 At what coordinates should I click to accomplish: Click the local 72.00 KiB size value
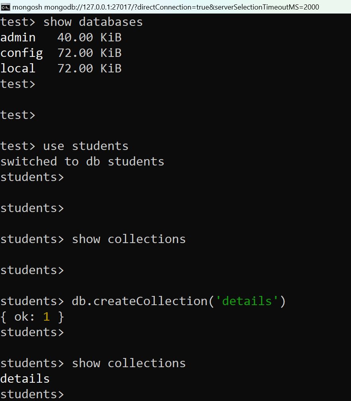pyautogui.click(x=89, y=68)
